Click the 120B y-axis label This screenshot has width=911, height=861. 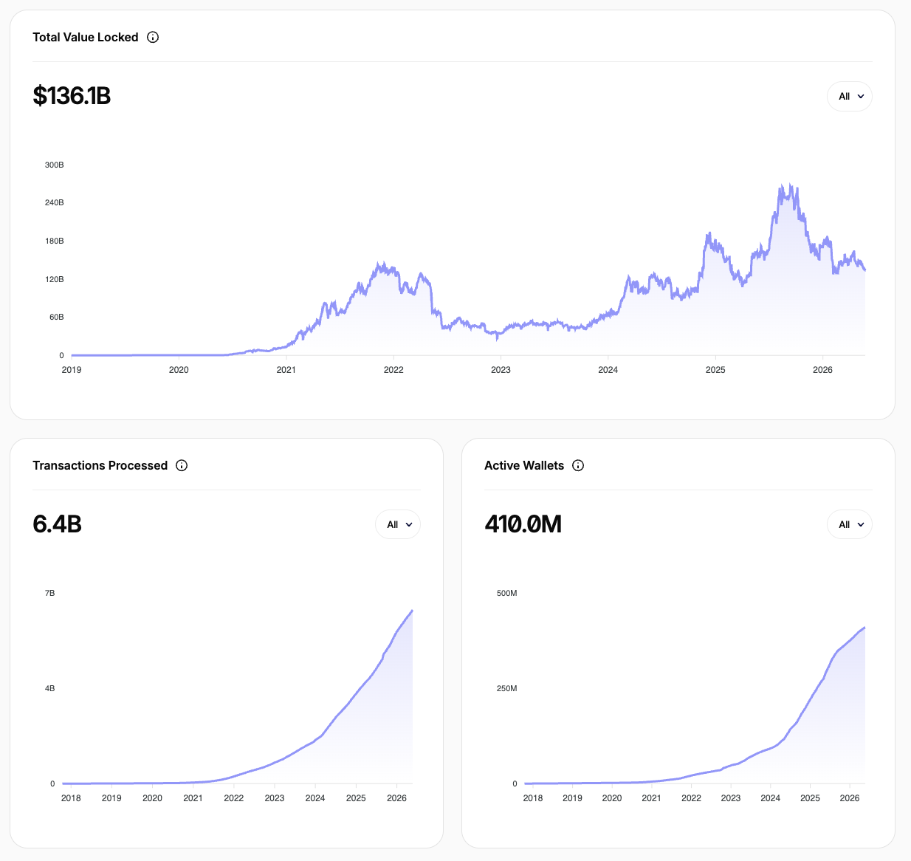point(55,279)
